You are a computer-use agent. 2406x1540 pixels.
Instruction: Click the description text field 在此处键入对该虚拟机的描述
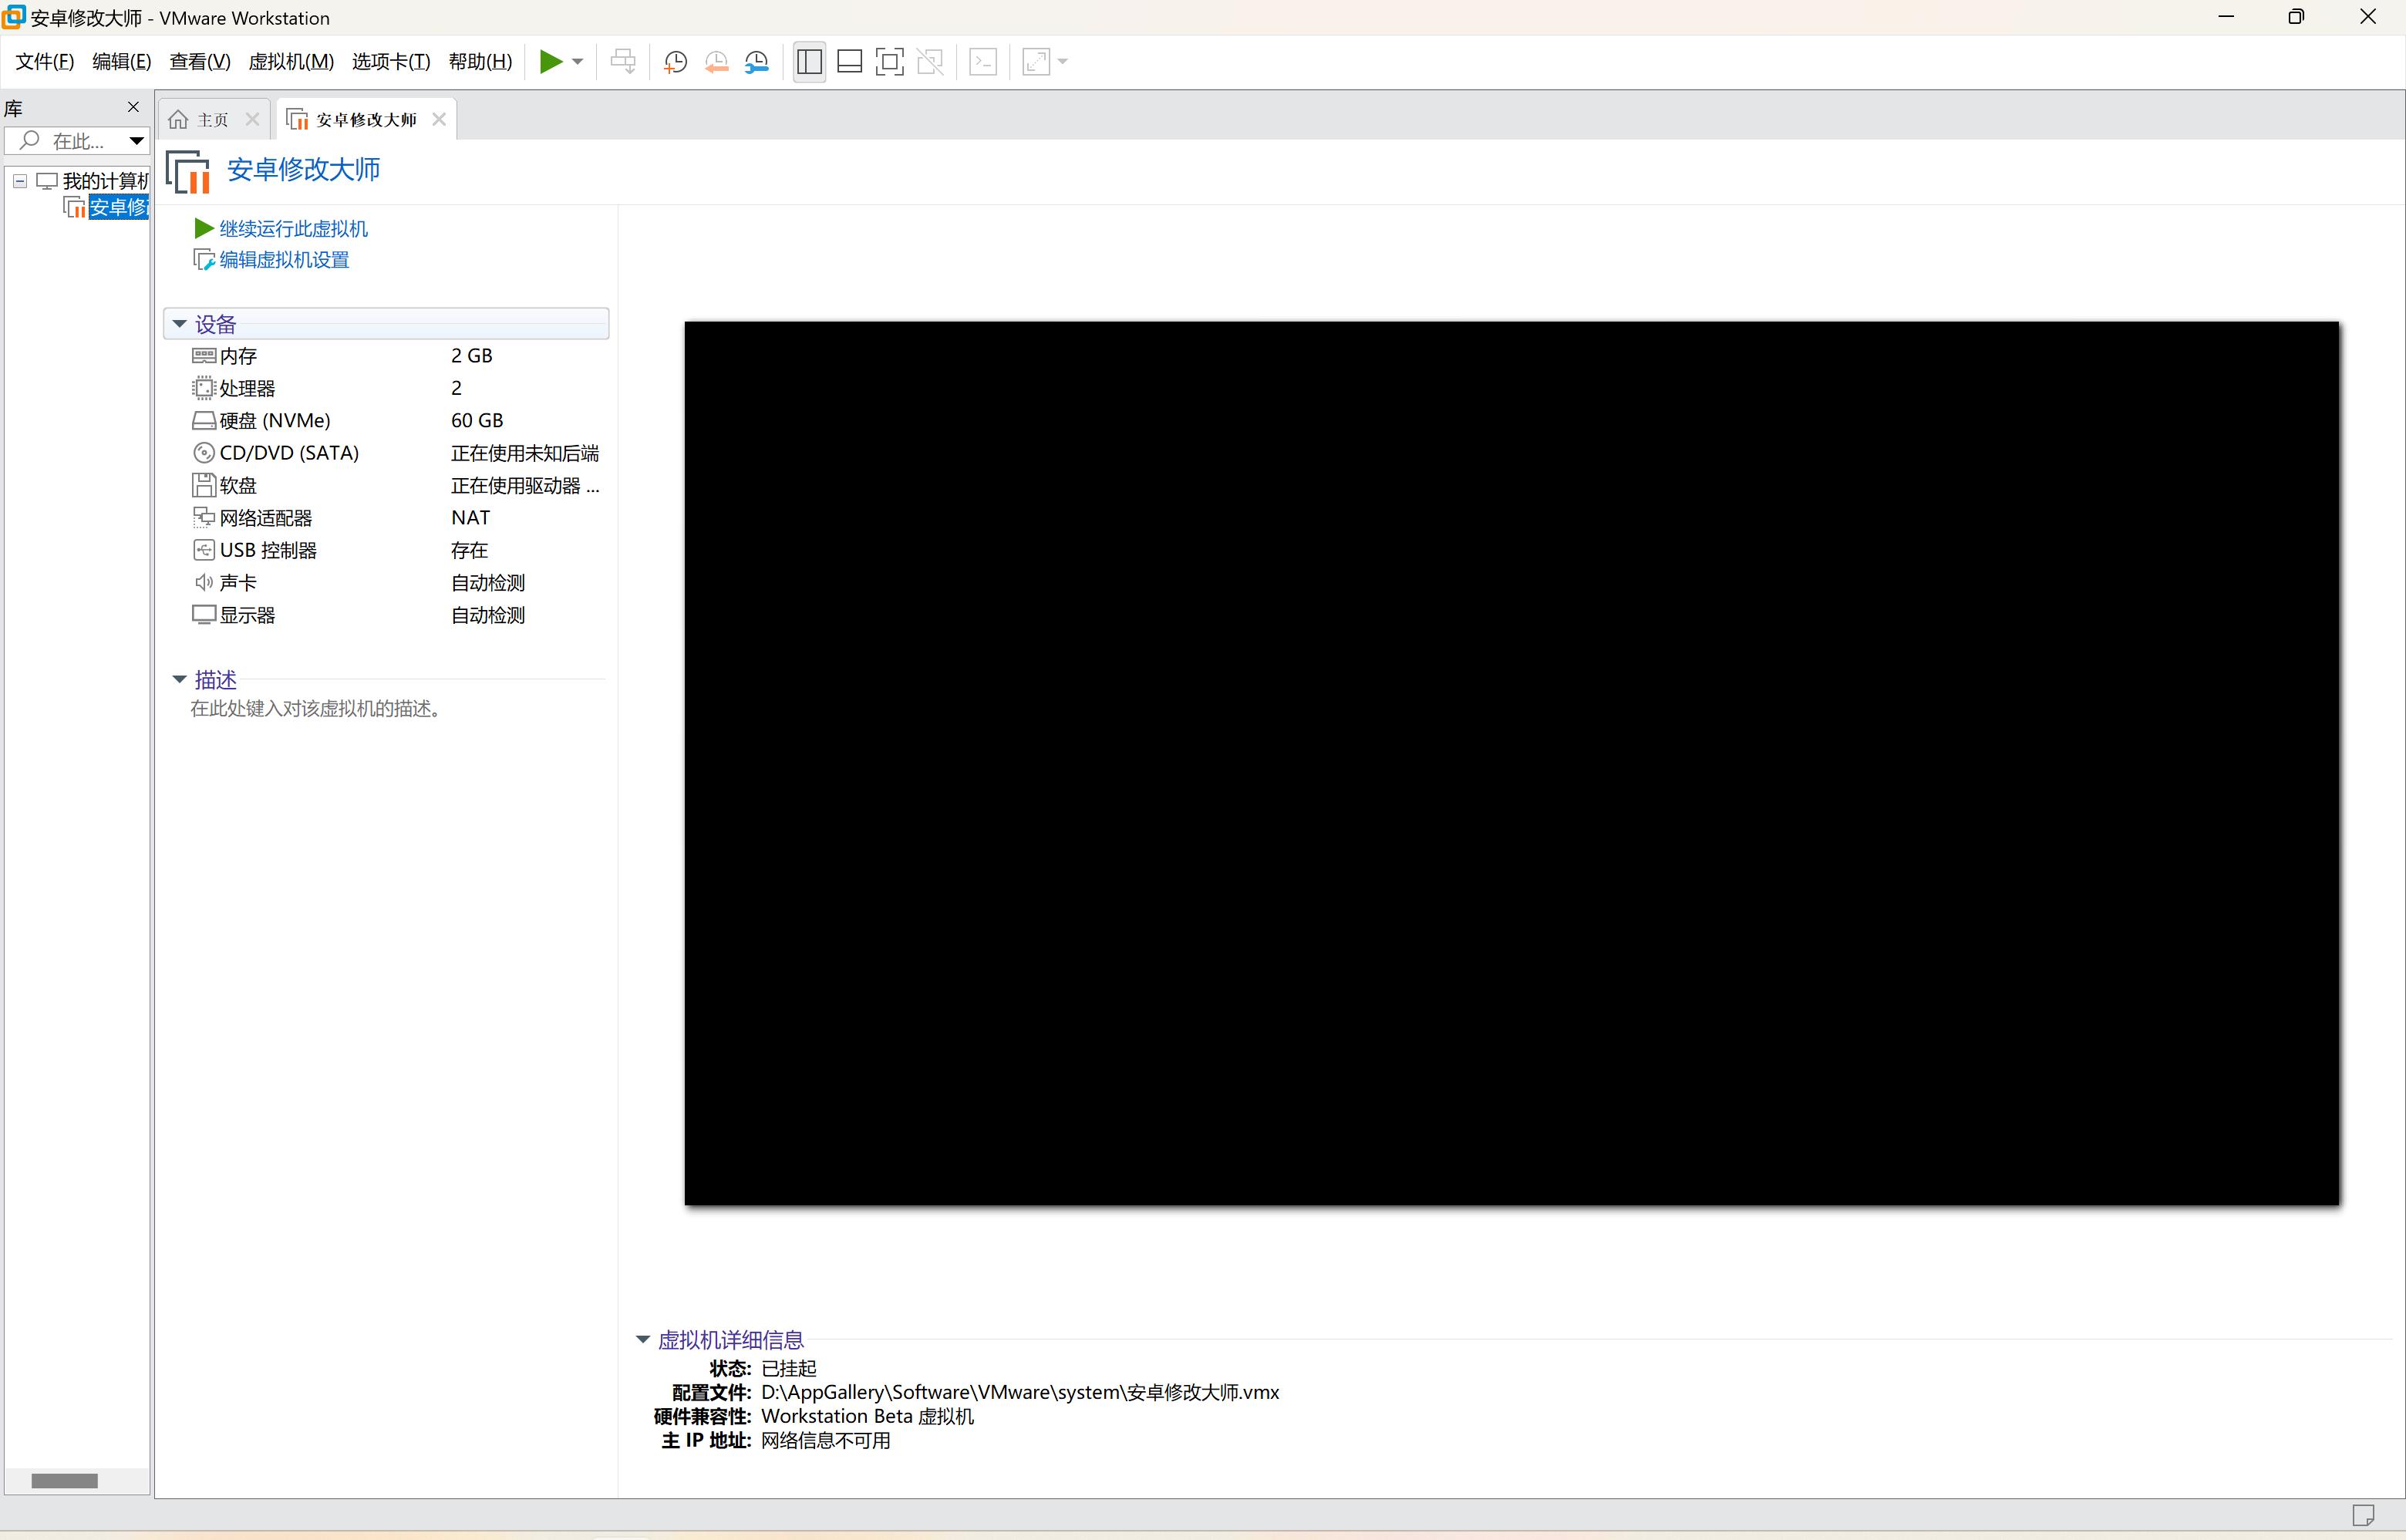pos(316,709)
